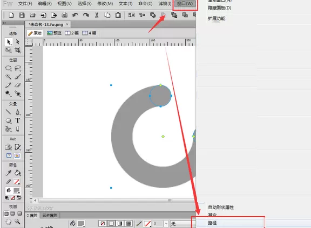The height and width of the screenshot is (228, 311).
Task: Open the fill color swatch in properties panel
Action: point(81,224)
